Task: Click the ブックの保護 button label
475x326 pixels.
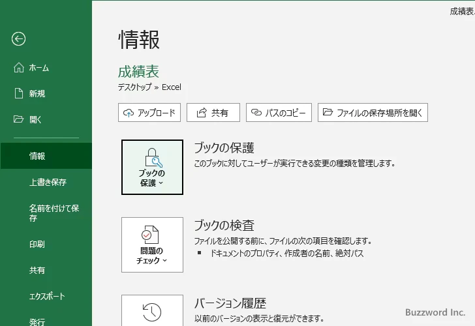Action: pyautogui.click(x=152, y=178)
